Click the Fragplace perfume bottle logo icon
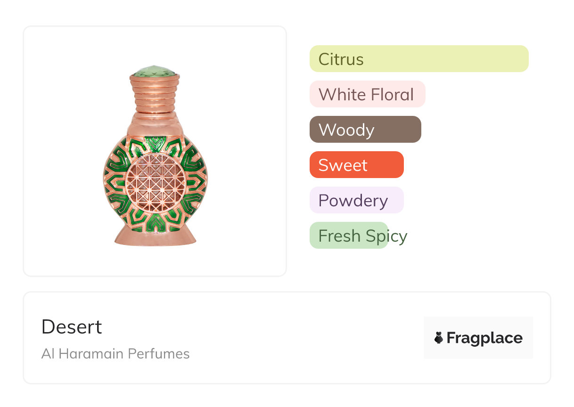 tap(439, 338)
